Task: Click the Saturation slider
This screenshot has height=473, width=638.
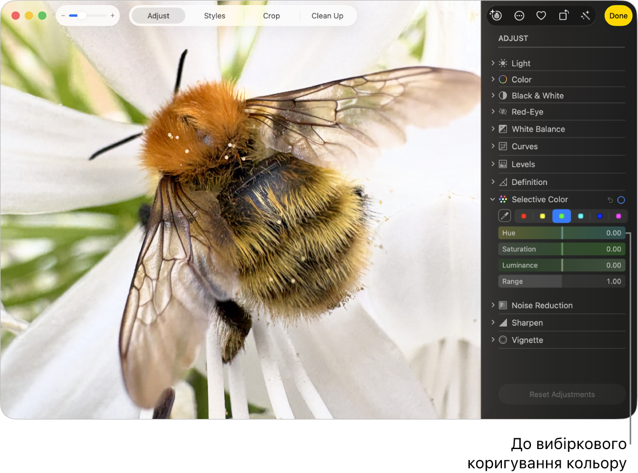Action: pos(562,249)
